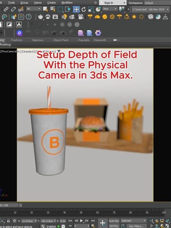Viewport: 171px width, 228px height.
Task: Click the Standard viewport shading label
Action: (x=28, y=52)
